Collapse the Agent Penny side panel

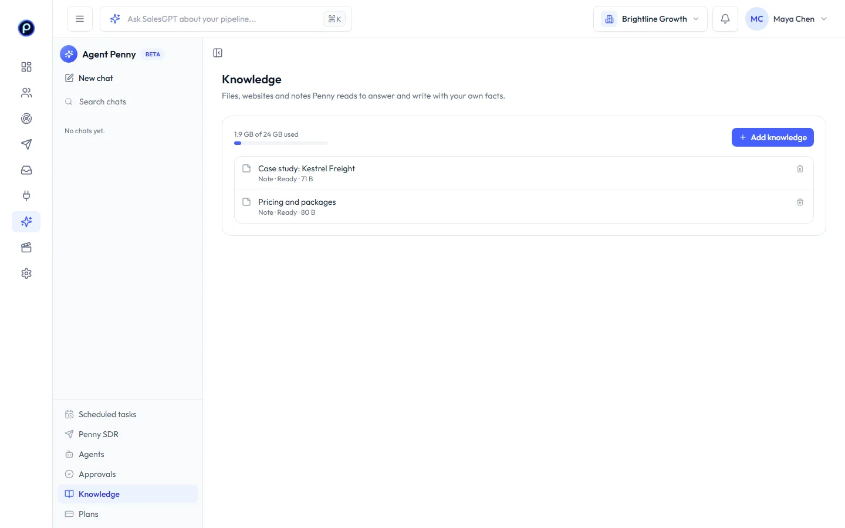(x=218, y=53)
